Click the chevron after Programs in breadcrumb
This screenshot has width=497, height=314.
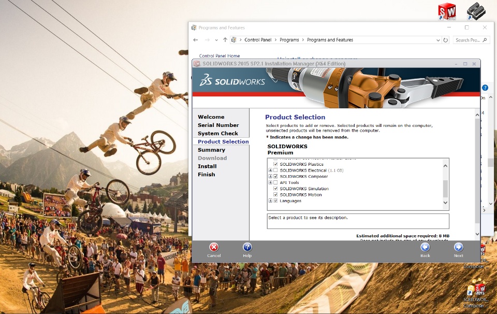coord(303,40)
